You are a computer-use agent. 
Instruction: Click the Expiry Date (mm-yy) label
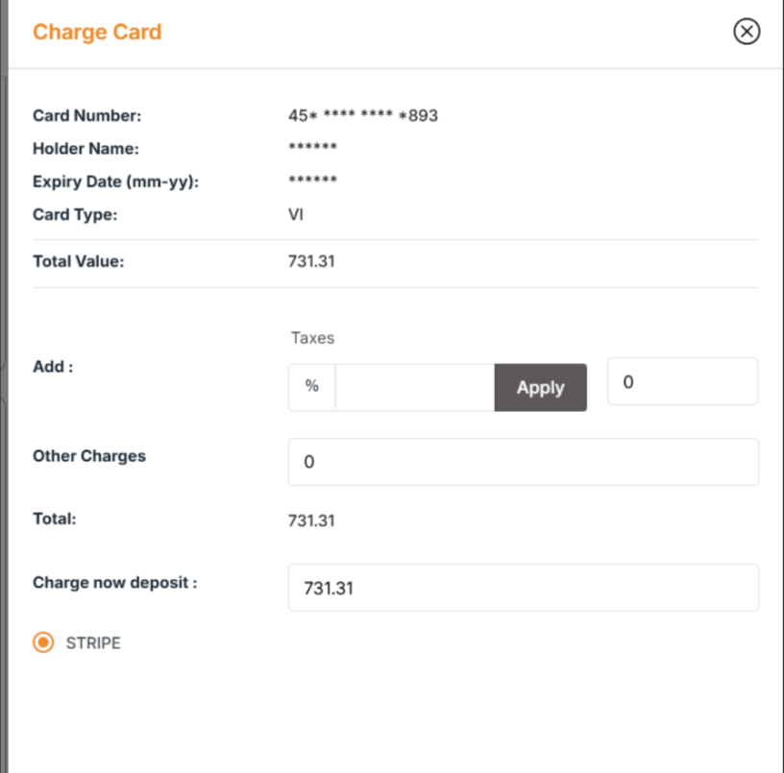pos(115,181)
